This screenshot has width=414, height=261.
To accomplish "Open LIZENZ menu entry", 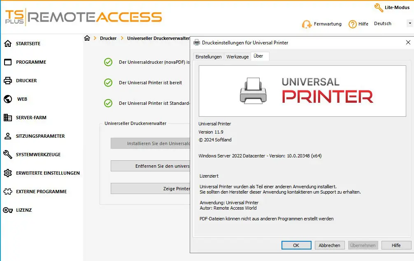I will click(24, 210).
